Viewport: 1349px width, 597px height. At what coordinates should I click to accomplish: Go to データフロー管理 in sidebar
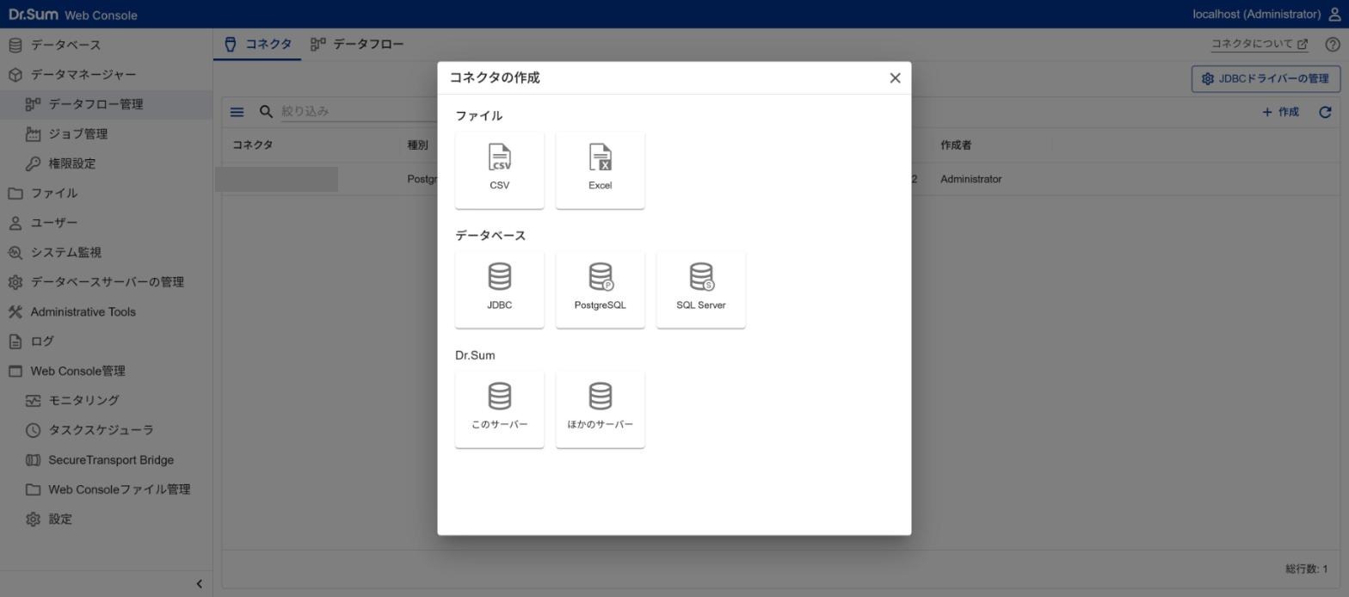point(106,104)
